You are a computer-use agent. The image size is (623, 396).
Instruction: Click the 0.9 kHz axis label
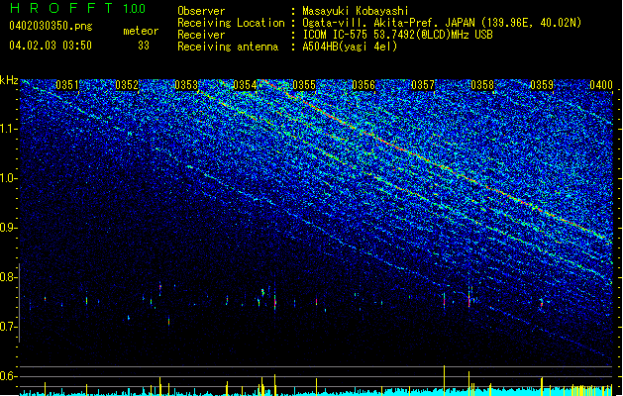point(9,228)
